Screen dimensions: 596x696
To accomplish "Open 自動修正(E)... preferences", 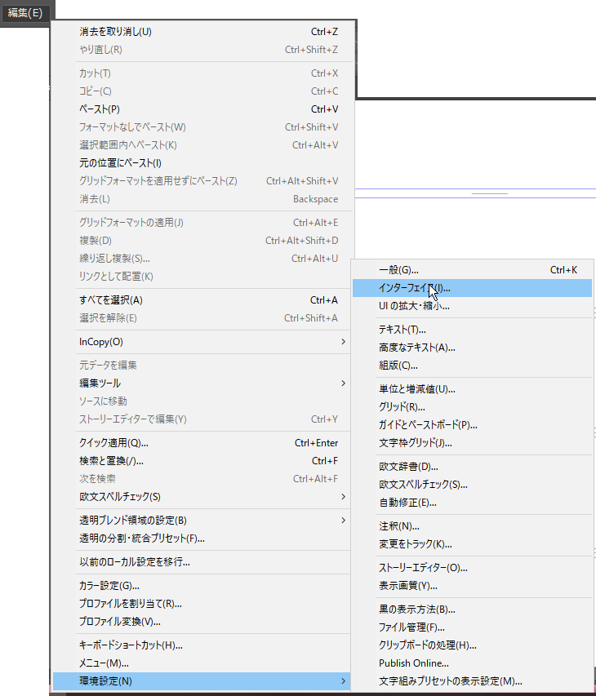I will (473, 503).
